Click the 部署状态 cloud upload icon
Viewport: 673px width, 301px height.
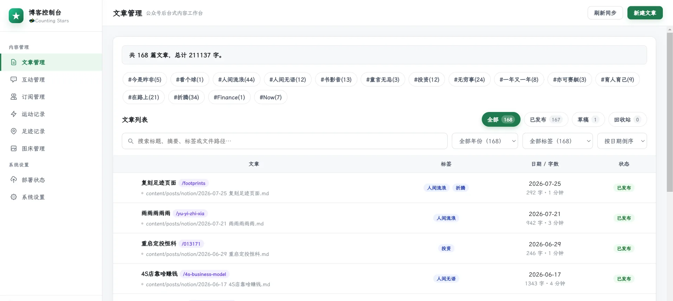coord(14,180)
